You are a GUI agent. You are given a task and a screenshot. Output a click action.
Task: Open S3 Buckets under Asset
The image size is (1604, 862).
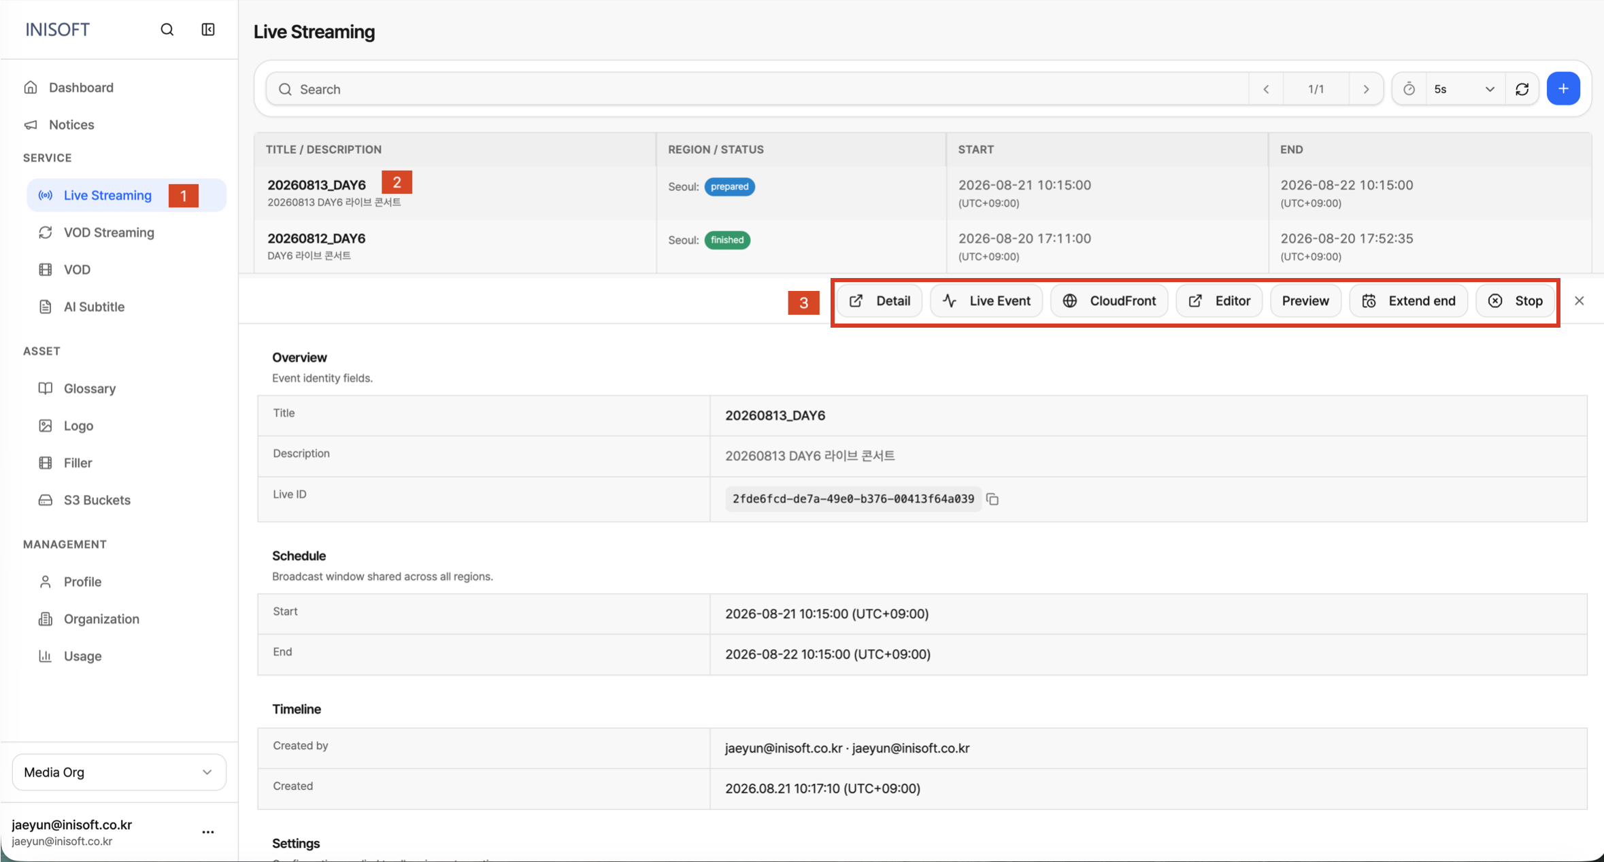pos(127,500)
